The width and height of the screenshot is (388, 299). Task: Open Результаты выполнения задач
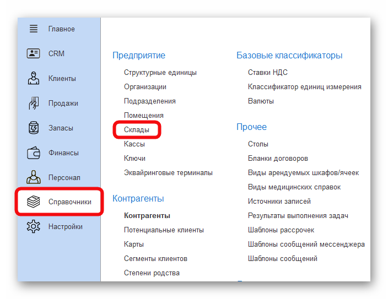click(x=298, y=216)
